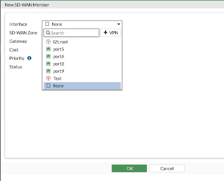Click the magnifier icon in Search box
The height and width of the screenshot is (181, 224).
pyautogui.click(x=48, y=33)
